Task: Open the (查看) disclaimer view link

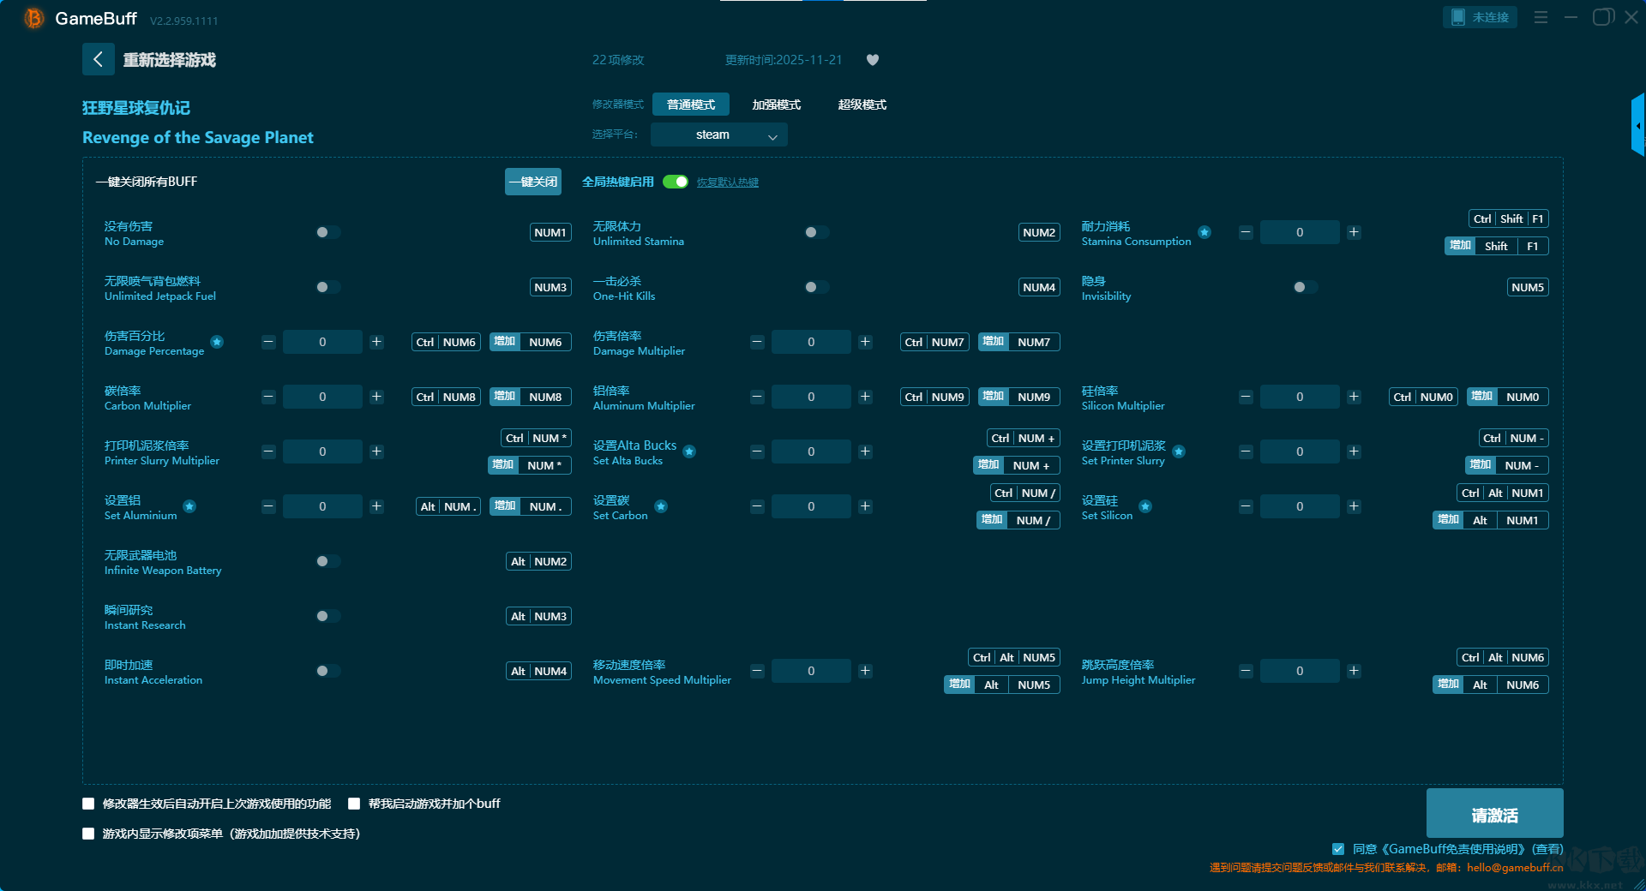Action: [x=1547, y=849]
